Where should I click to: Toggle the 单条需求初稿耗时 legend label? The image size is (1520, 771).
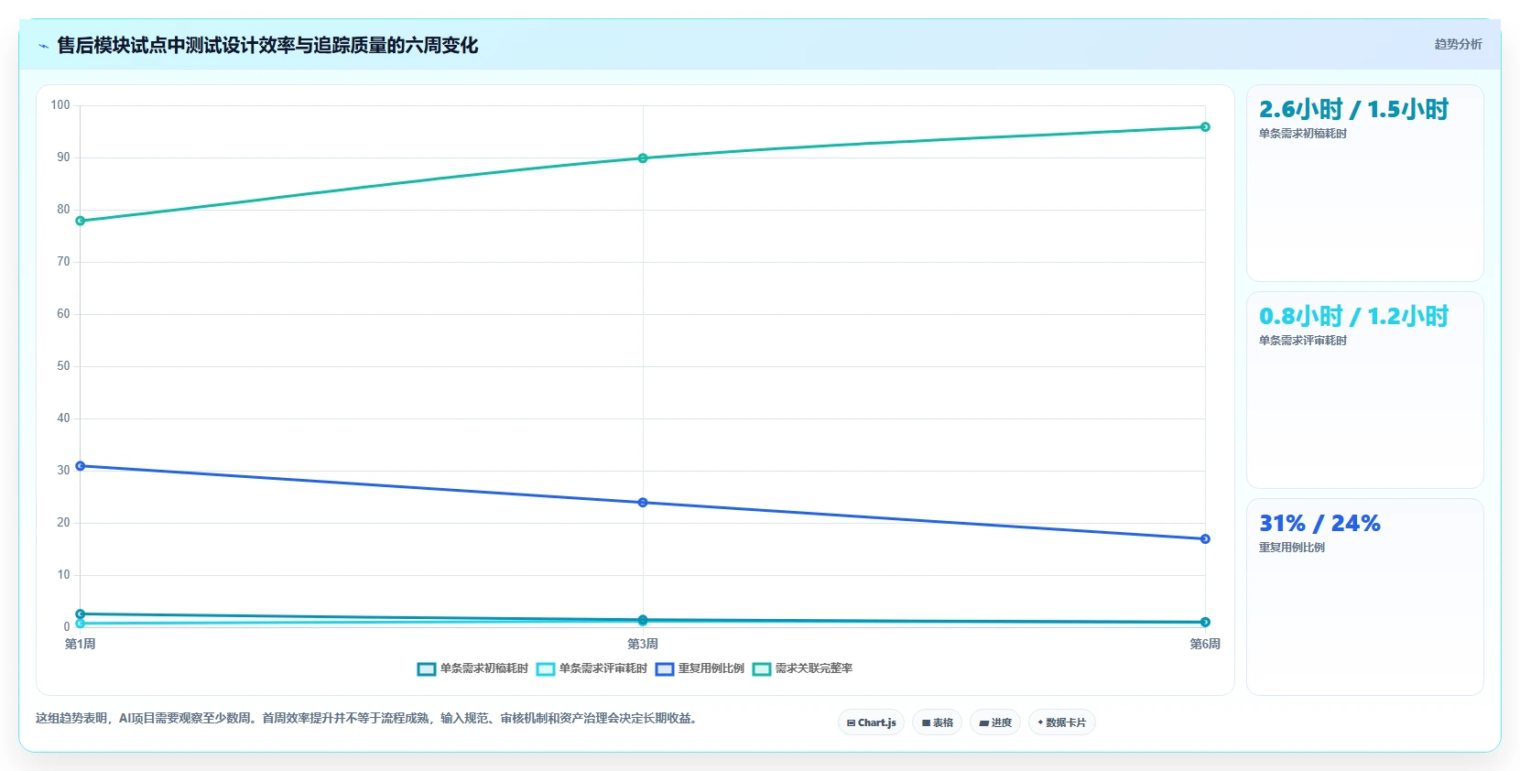[483, 668]
